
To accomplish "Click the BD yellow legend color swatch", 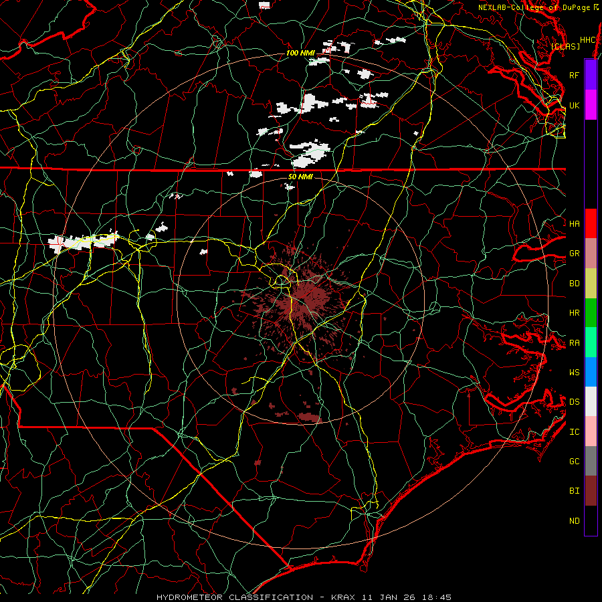I will (x=591, y=284).
